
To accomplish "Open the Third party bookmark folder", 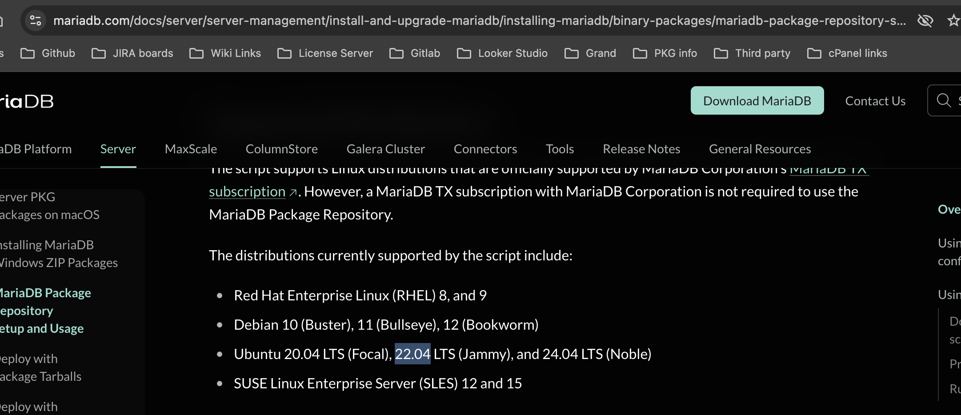I will point(752,53).
